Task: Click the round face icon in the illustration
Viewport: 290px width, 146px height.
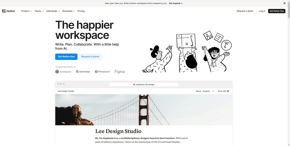Action: [x=226, y=45]
